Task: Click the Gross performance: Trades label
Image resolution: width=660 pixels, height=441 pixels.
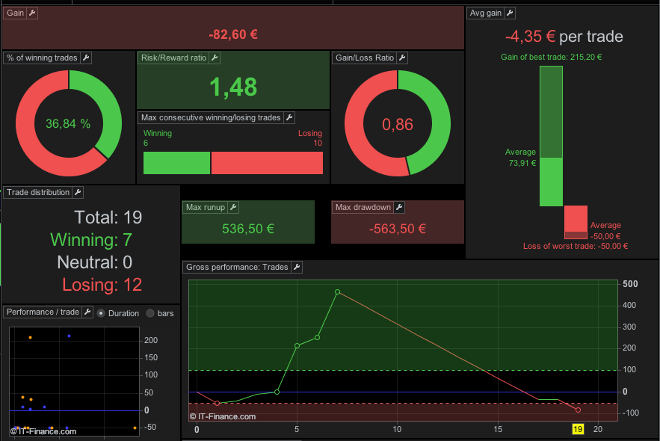Action: click(237, 267)
